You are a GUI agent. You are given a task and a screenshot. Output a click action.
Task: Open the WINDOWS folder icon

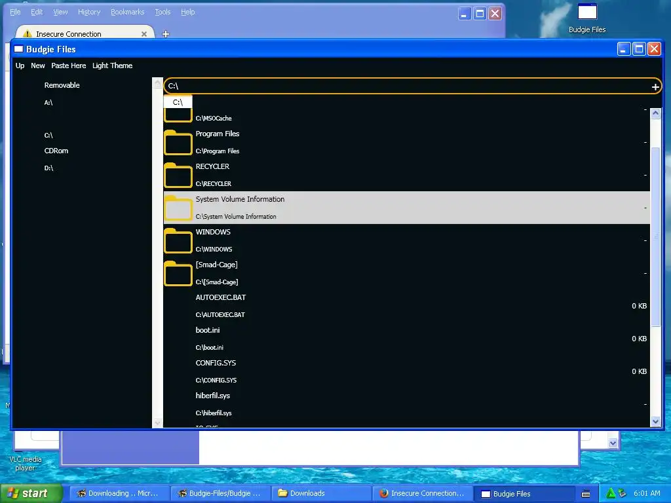click(x=178, y=241)
